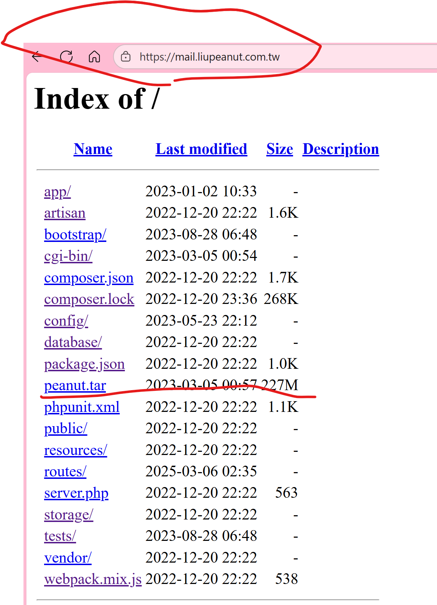Viewport: 437px width, 605px height.
Task: View site info lock icon
Action: click(x=126, y=56)
